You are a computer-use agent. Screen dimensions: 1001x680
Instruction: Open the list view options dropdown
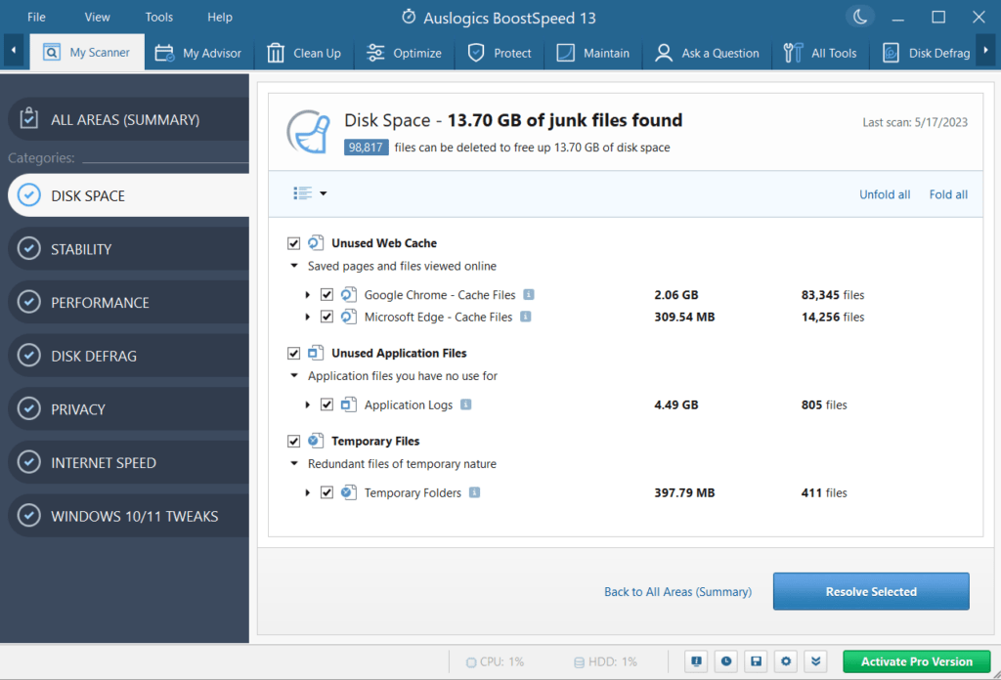[x=309, y=193]
